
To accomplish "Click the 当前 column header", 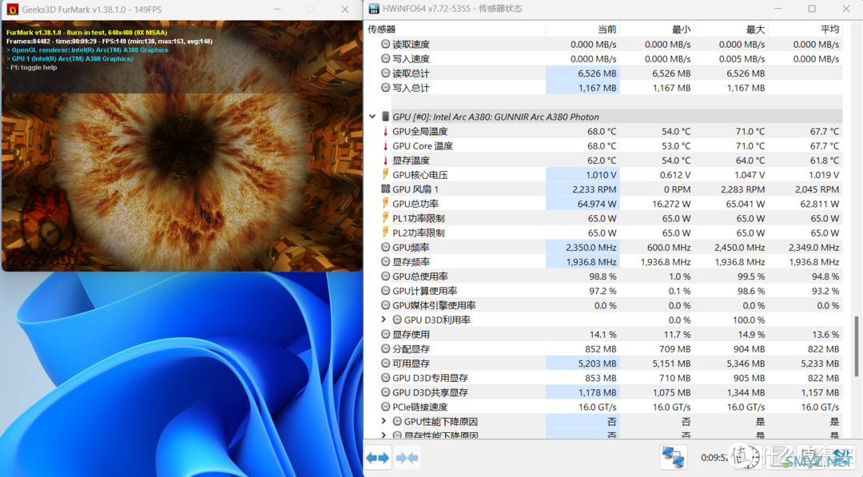I will click(x=583, y=29).
